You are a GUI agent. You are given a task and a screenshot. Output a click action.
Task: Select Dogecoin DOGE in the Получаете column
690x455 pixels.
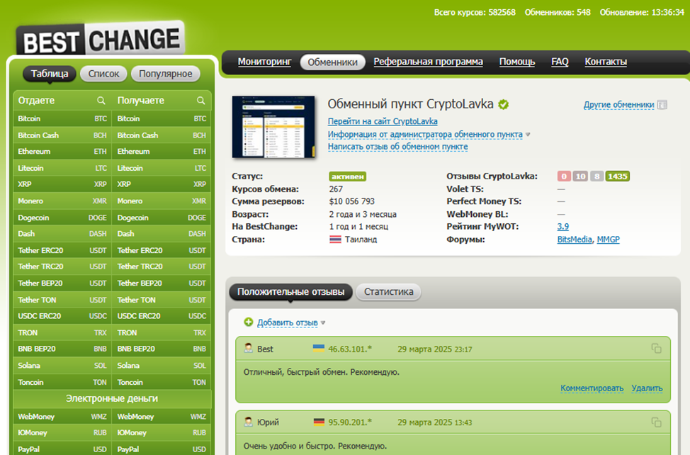click(162, 218)
